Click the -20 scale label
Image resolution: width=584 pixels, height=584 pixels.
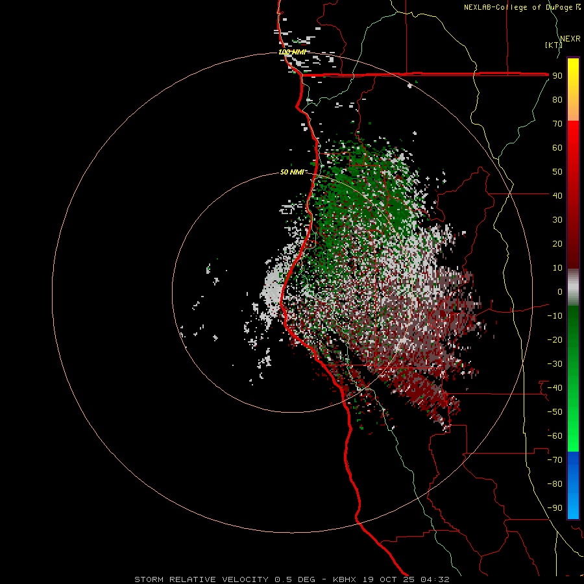click(555, 339)
